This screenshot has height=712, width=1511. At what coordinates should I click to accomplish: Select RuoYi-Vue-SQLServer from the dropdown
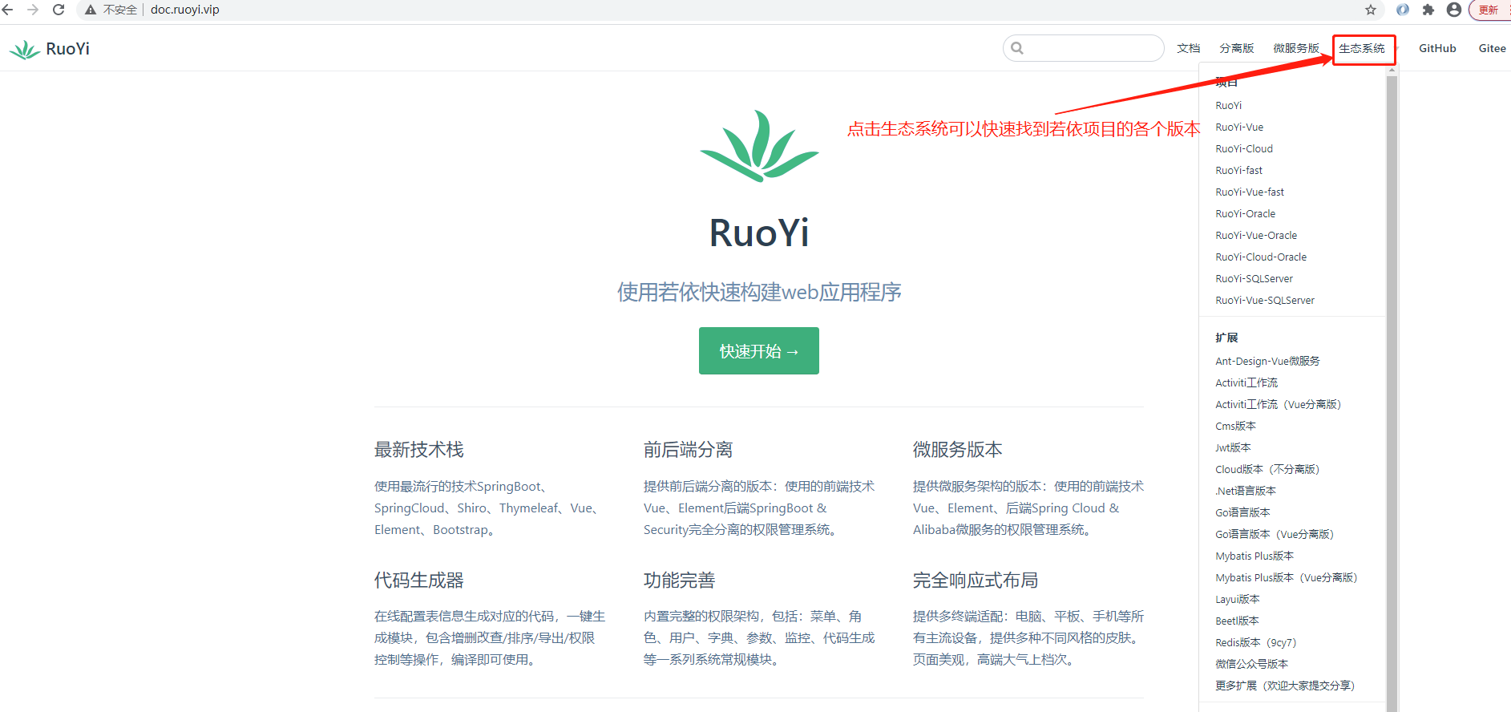click(1265, 300)
